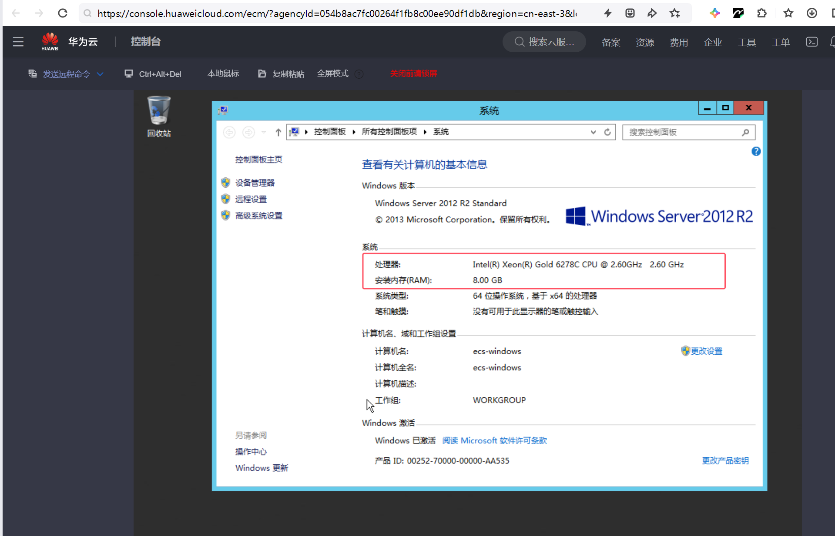Open the CloudShell terminal icon
Screen dimensions: 835x536
point(812,42)
